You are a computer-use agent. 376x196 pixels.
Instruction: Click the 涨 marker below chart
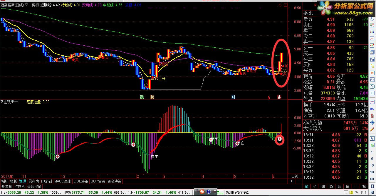pyautogui.click(x=279, y=97)
